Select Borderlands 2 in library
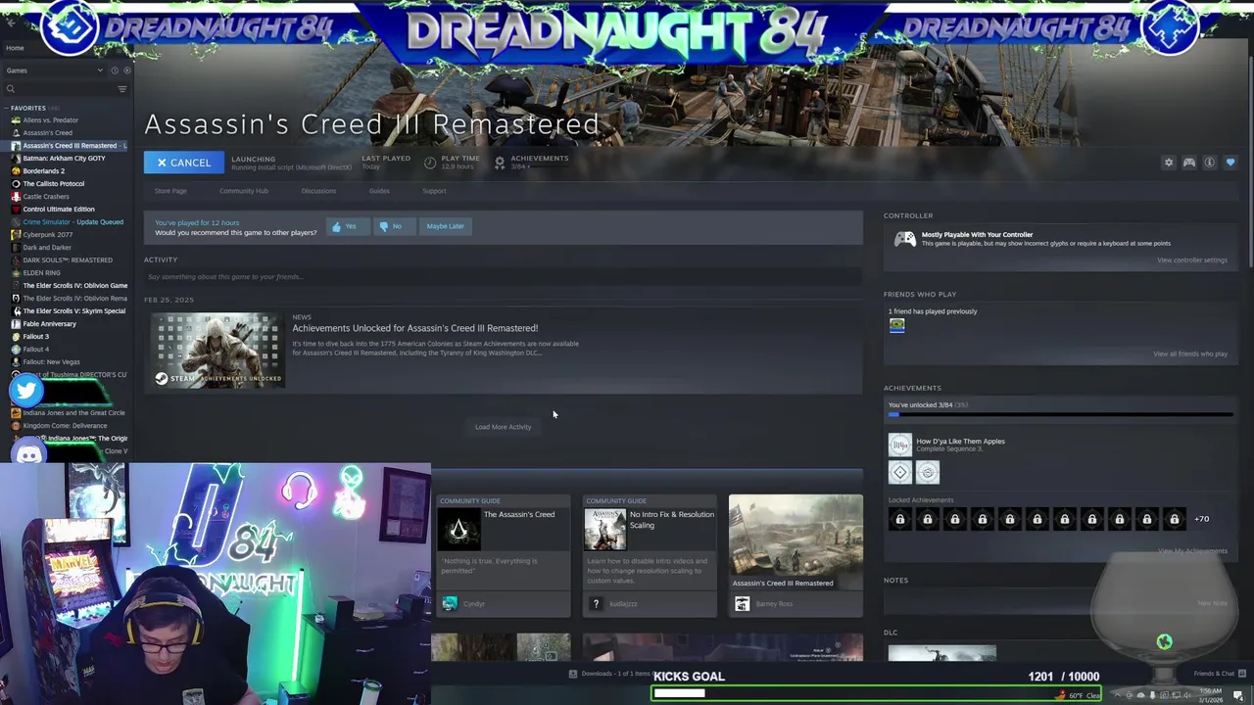Screen dimensions: 1254x705 pos(43,171)
